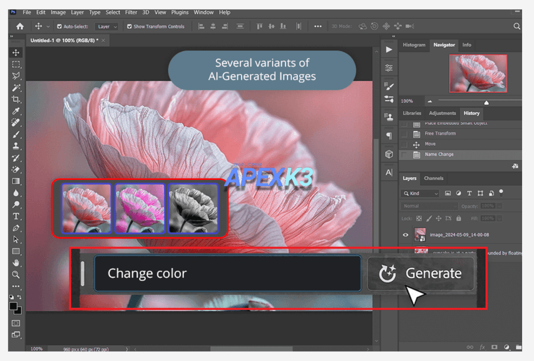Pick the Eyedropper tool

[x=15, y=111]
